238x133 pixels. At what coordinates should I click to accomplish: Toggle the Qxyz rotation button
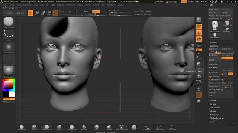[199, 50]
